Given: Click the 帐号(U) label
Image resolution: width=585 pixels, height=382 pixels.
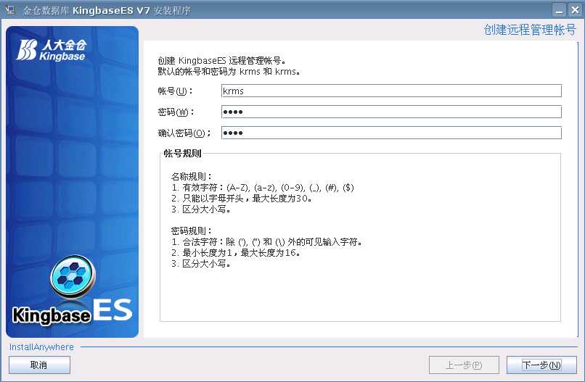Looking at the screenshot, I should pyautogui.click(x=175, y=91).
